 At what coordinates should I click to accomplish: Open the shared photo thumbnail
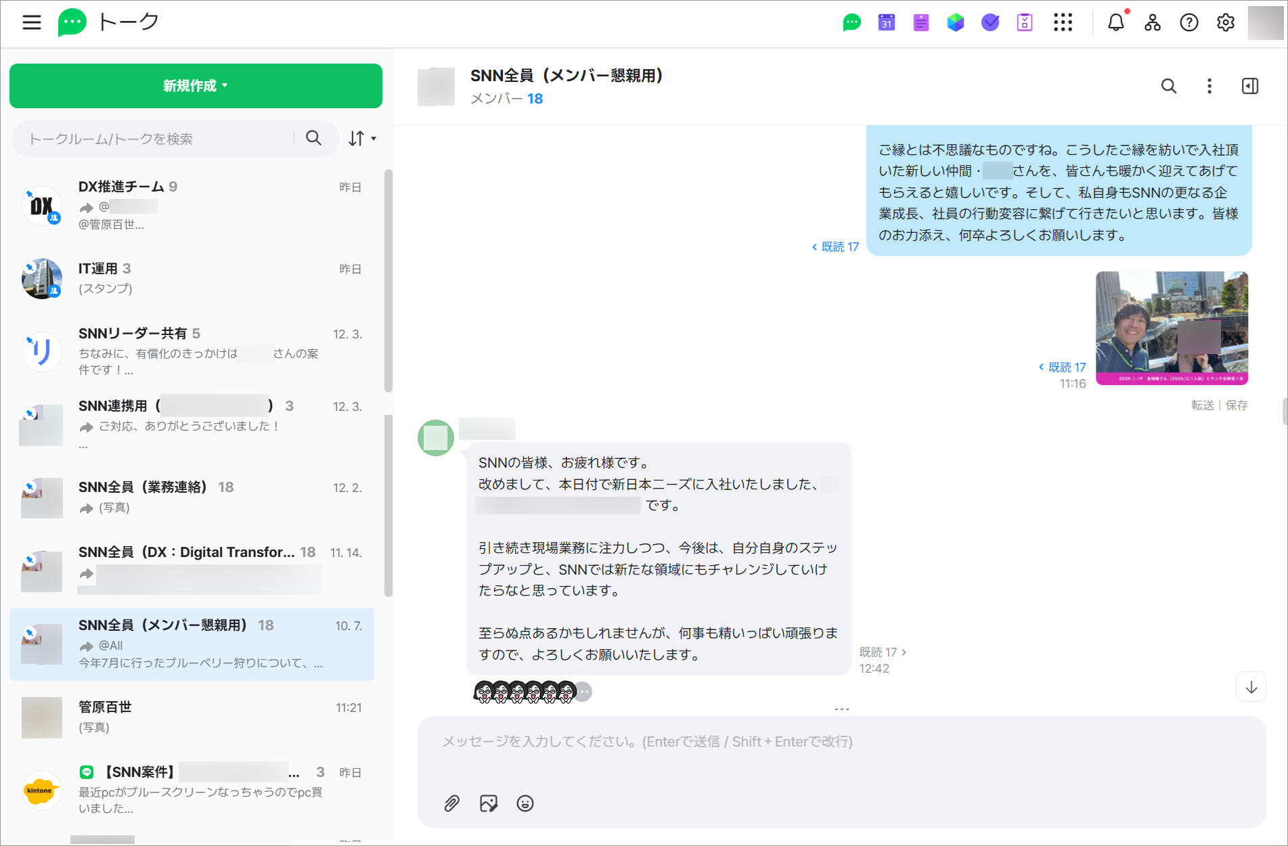[x=1172, y=328]
